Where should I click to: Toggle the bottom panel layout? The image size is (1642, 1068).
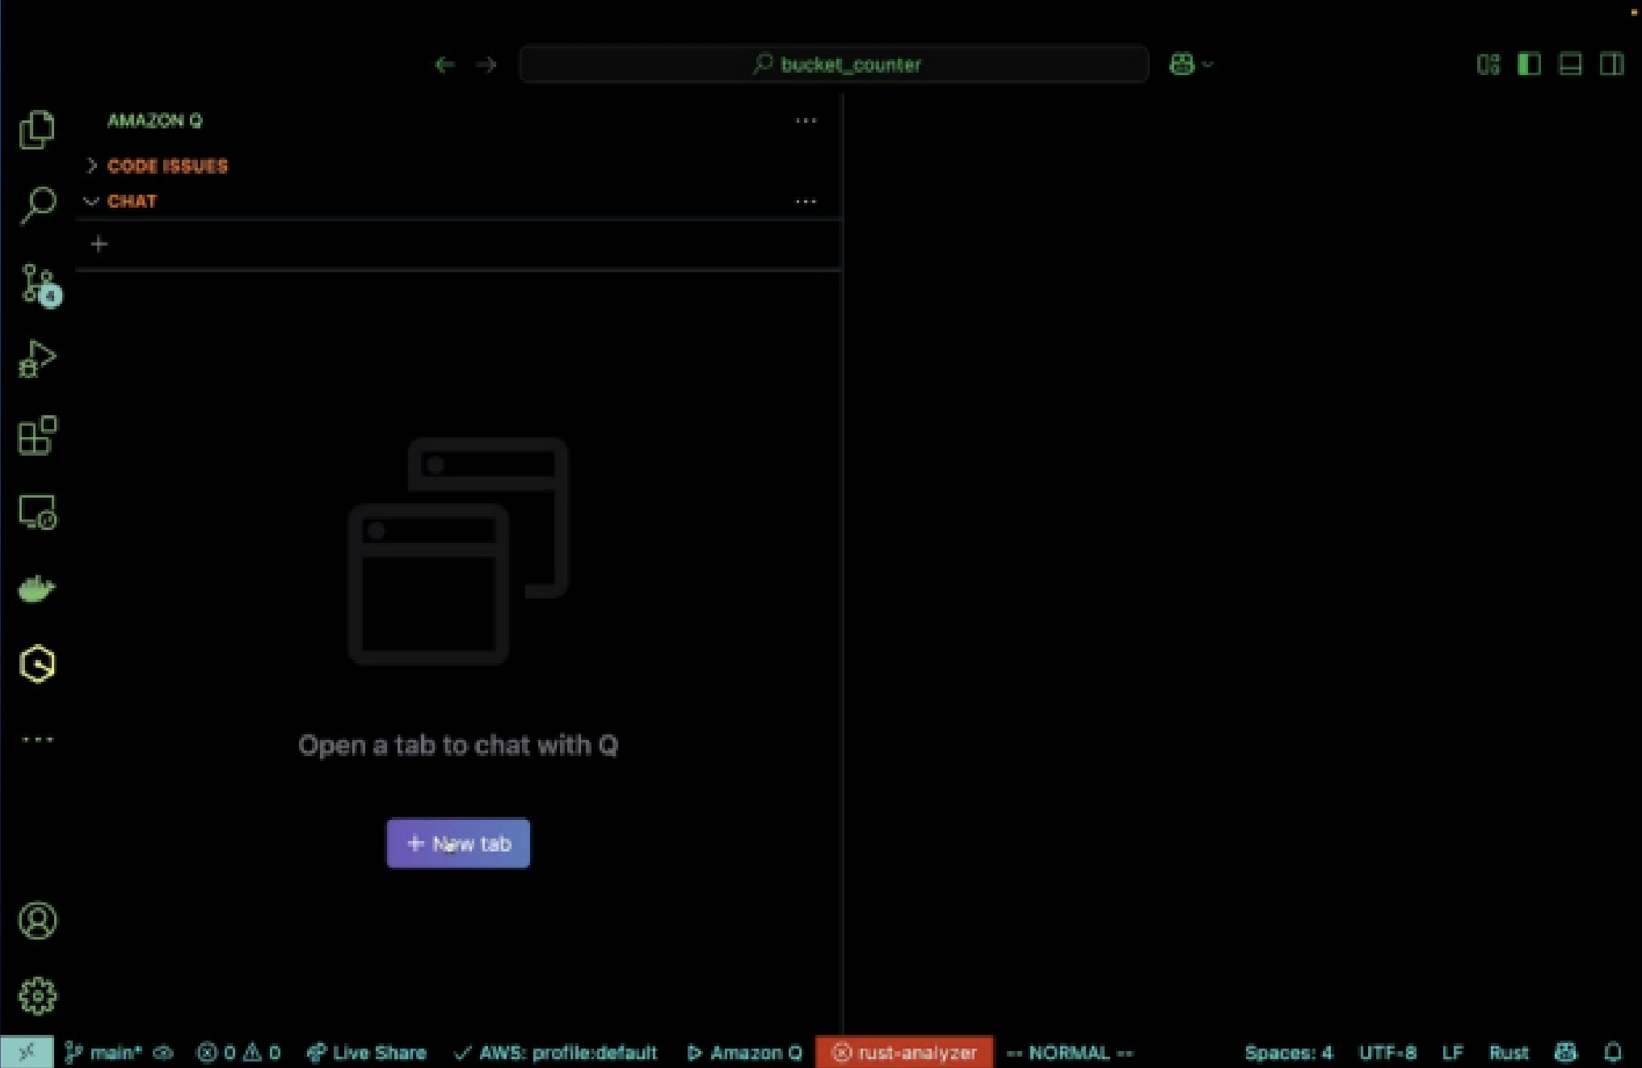pos(1570,65)
